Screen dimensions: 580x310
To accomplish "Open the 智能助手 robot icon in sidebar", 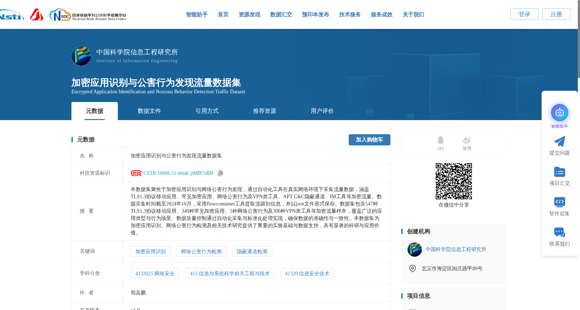I will pos(559,112).
